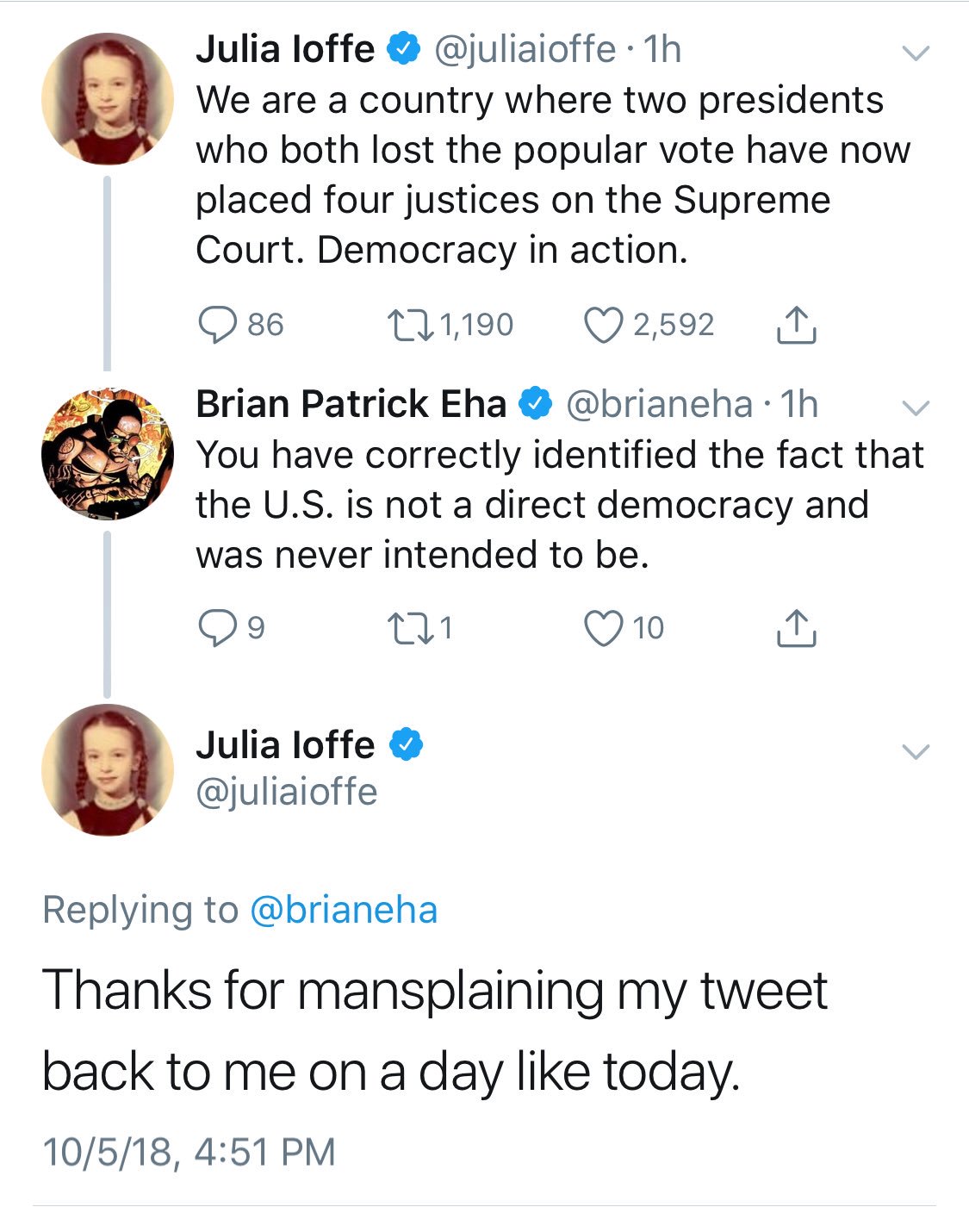Expand options chevron on the main reply tweet
The height and width of the screenshot is (1207, 969).
(x=916, y=751)
